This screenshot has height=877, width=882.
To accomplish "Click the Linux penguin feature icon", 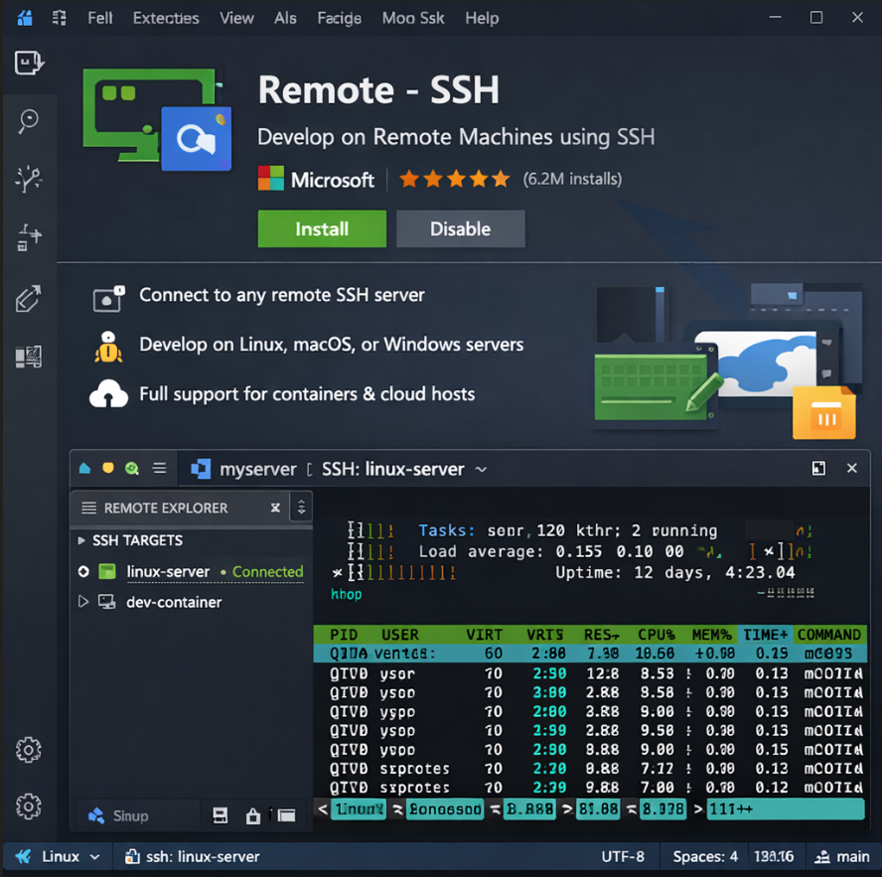I will [x=108, y=346].
